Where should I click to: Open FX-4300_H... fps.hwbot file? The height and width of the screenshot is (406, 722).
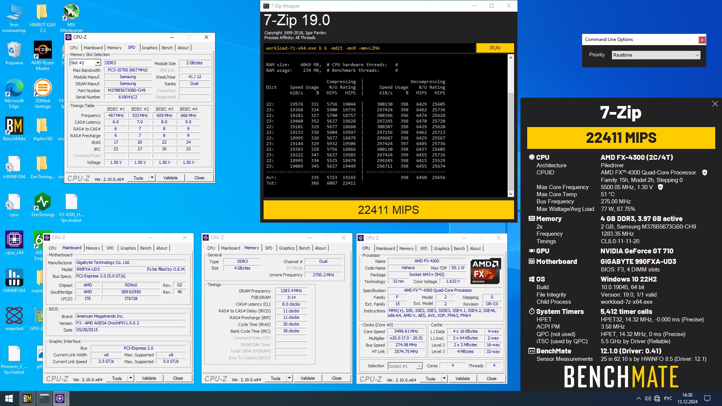(x=71, y=208)
